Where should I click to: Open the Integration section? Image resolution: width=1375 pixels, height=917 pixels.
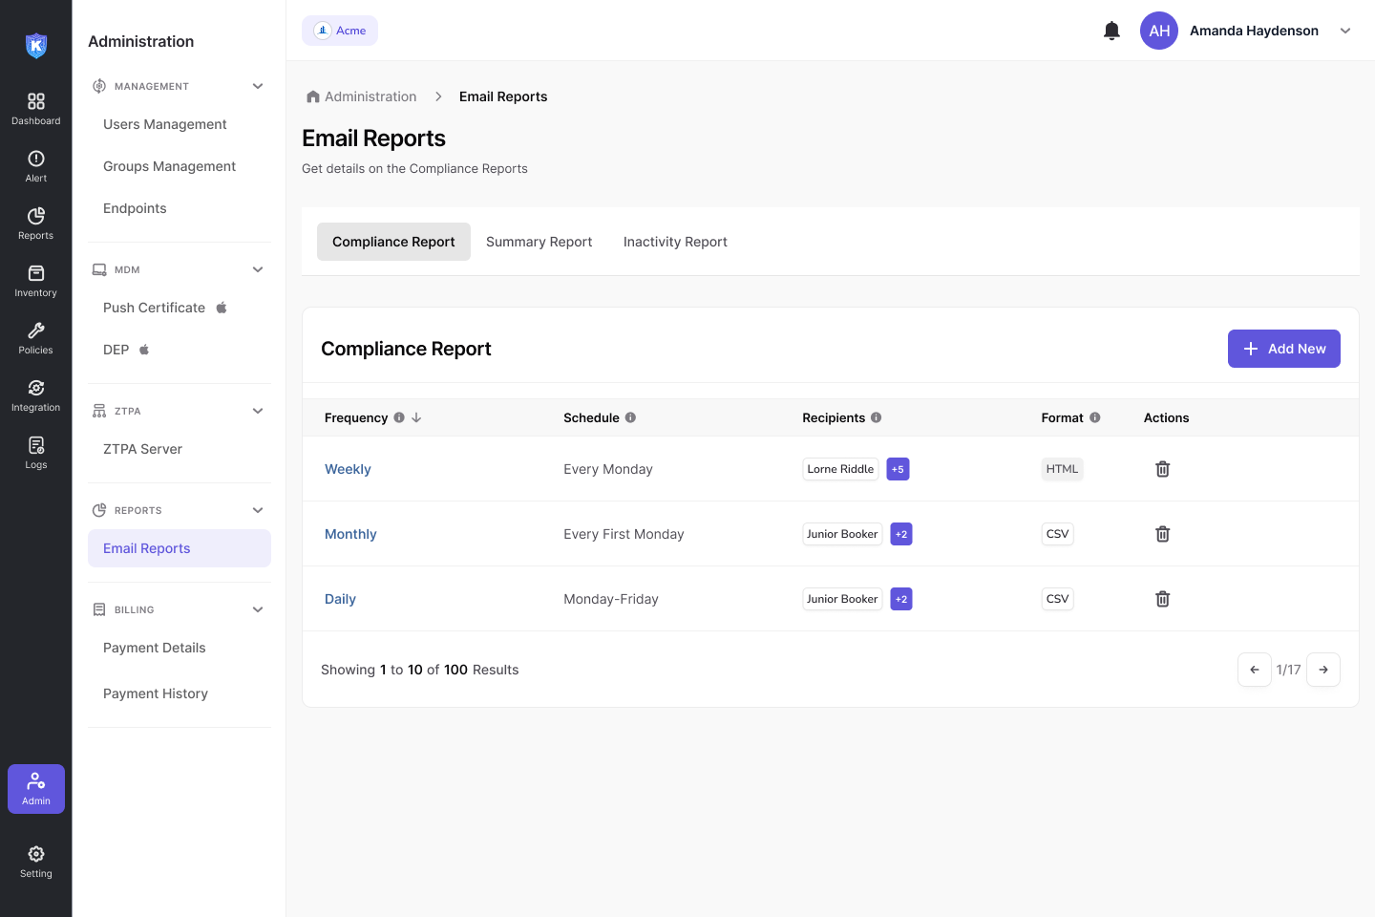[36, 395]
